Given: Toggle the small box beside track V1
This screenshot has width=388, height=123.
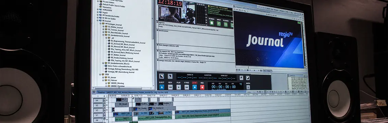Looking at the screenshot, I should [x=104, y=115].
